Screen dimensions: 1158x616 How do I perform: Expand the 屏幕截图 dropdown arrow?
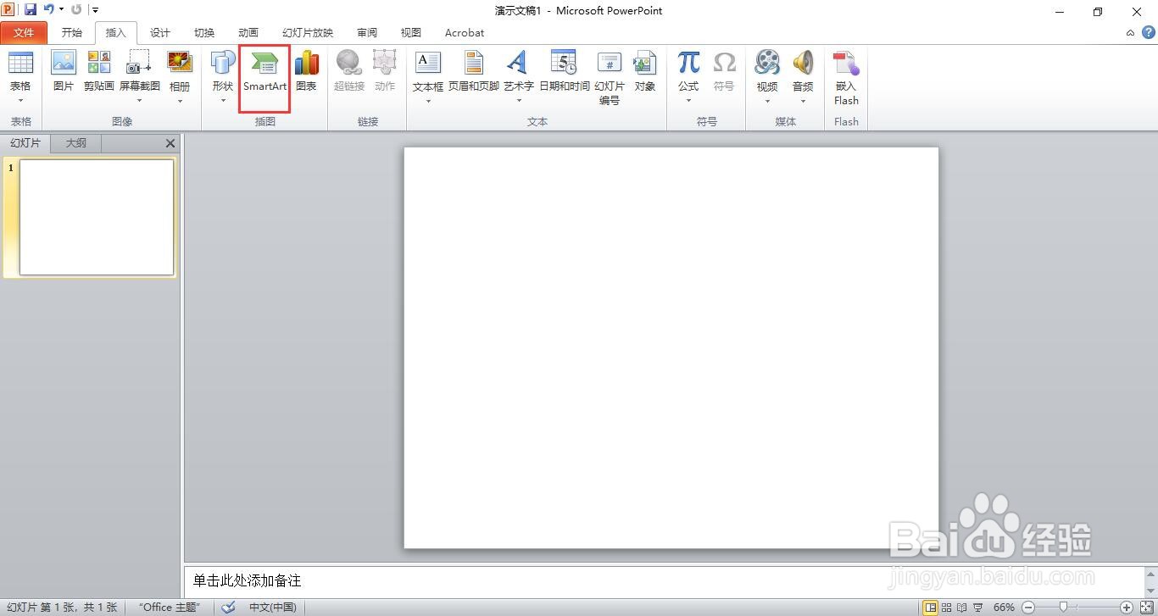[139, 101]
